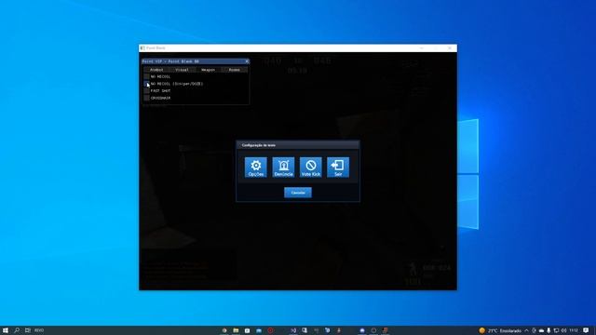Image resolution: width=596 pixels, height=335 pixels.
Task: Open the Windows Start menu
Action: pyautogui.click(x=6, y=330)
